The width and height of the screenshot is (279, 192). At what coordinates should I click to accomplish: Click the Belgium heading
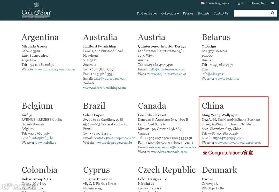coord(37,106)
